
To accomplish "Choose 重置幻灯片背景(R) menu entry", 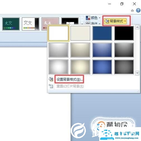I will (x=70, y=86).
